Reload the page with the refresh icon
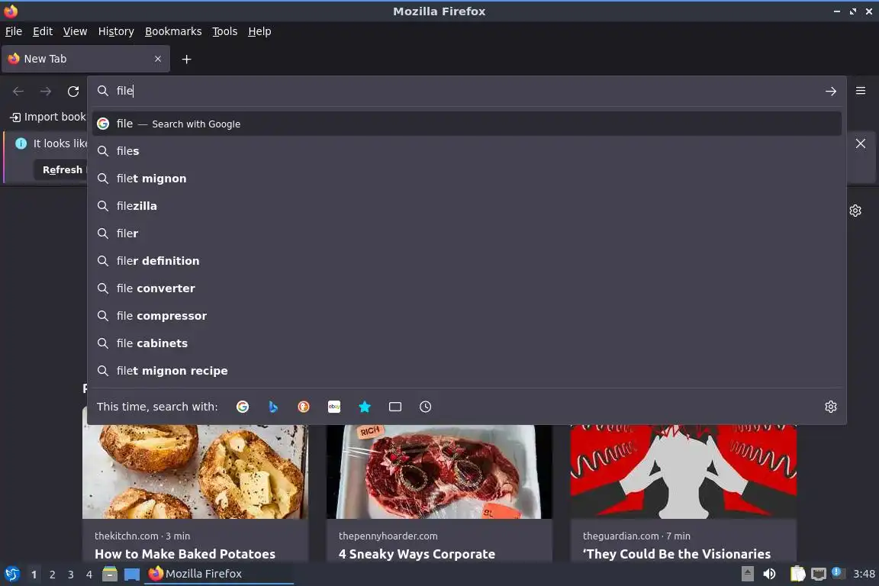The image size is (879, 586). click(73, 91)
